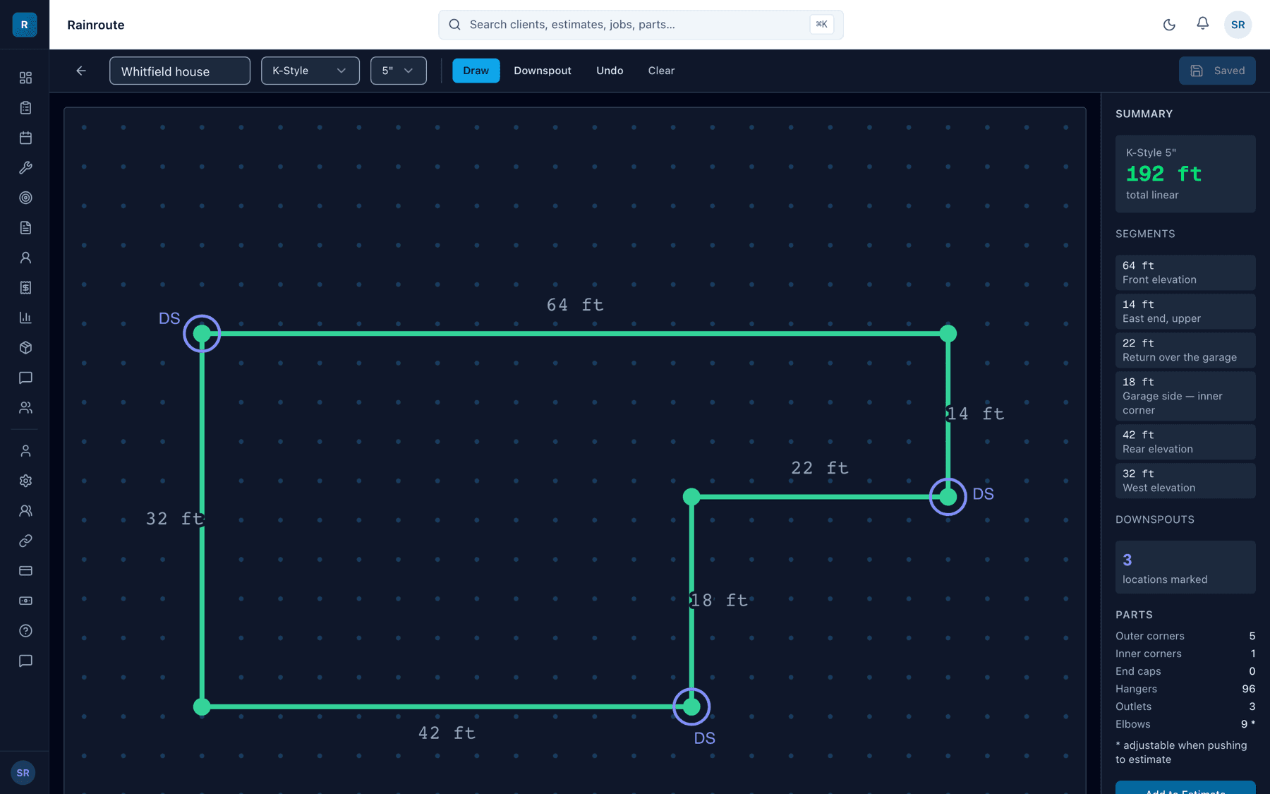The width and height of the screenshot is (1270, 794).
Task: Expand the K-Style gutter type dropdown
Action: point(310,71)
